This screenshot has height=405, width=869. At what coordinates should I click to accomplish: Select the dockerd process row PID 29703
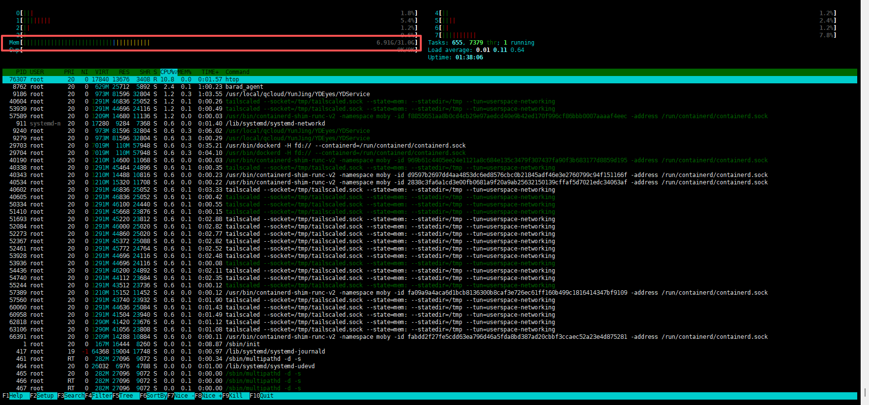click(430, 146)
